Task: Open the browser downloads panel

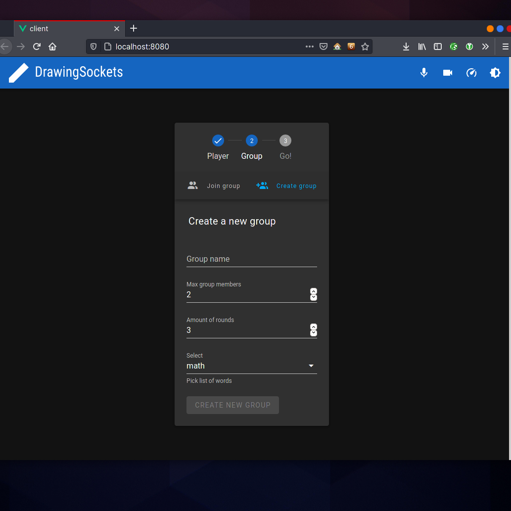Action: pos(406,46)
